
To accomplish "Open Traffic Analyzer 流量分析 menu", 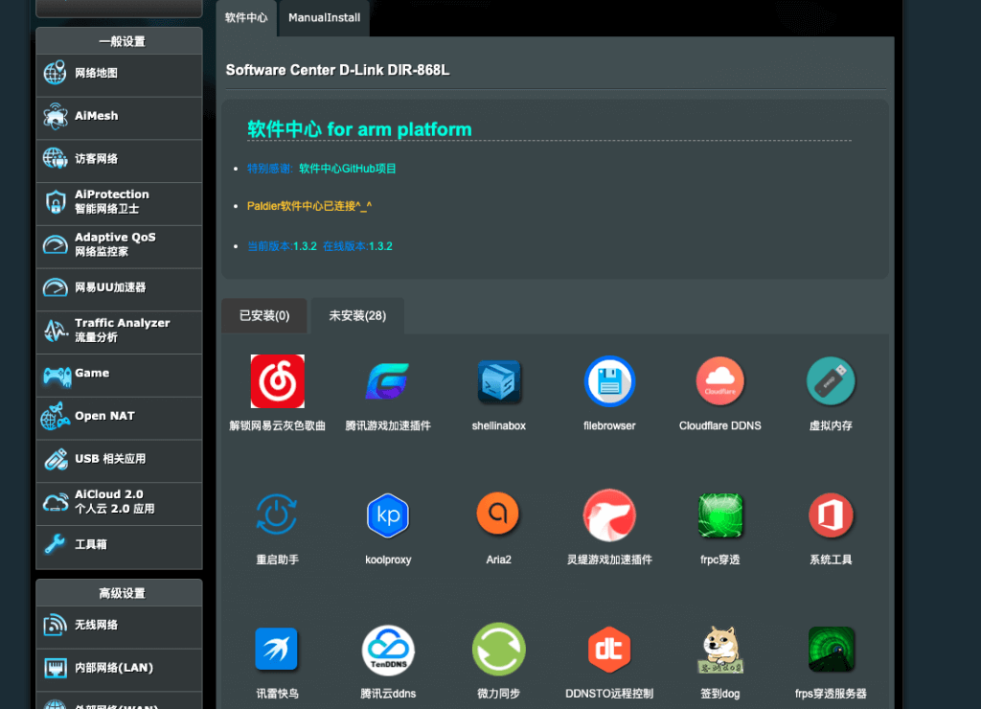I will tap(119, 331).
